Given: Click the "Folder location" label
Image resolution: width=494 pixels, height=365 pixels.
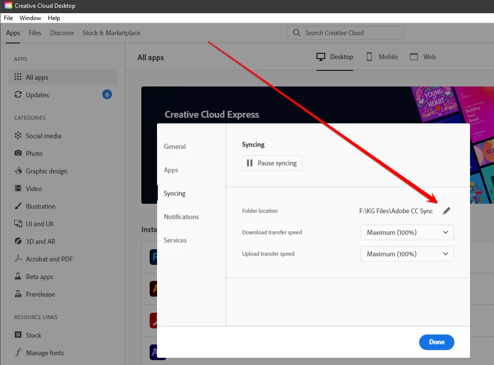Looking at the screenshot, I should coord(260,211).
